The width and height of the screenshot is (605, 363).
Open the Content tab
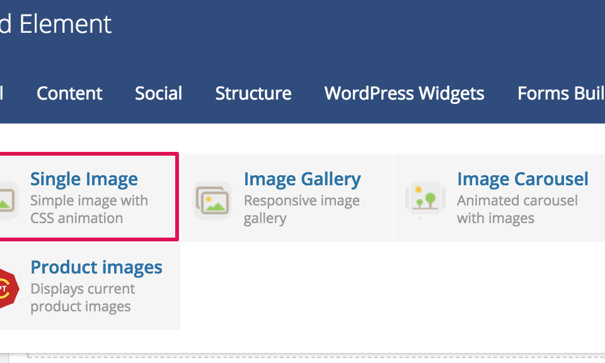coord(69,93)
